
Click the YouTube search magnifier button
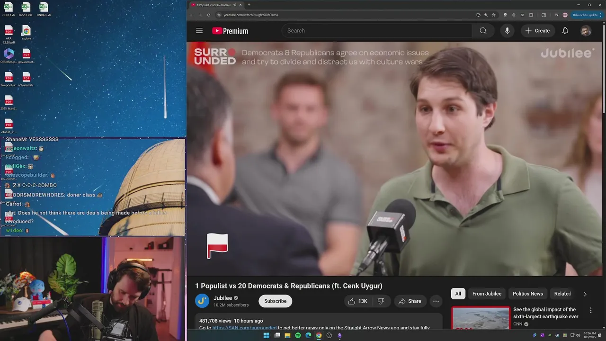point(483,31)
